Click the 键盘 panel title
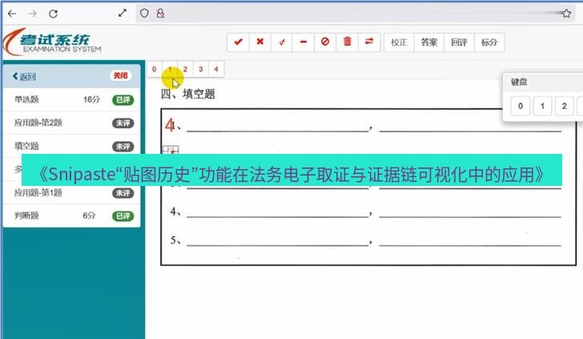The width and height of the screenshot is (583, 339). (x=519, y=82)
